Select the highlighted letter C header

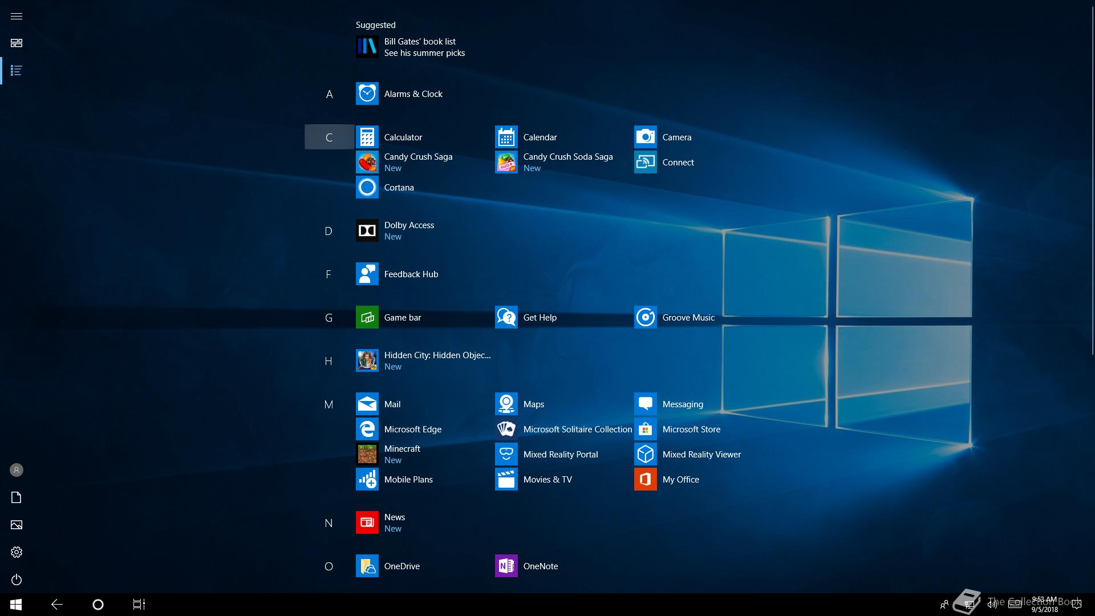tap(329, 137)
